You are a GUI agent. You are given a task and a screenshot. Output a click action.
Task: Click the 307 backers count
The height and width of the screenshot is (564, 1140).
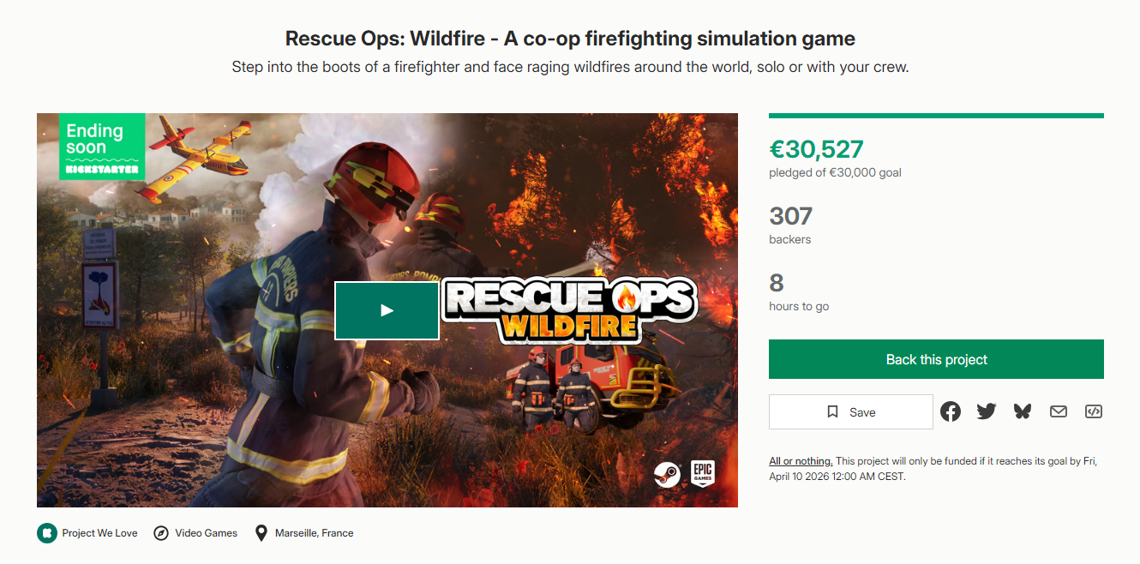pos(790,216)
